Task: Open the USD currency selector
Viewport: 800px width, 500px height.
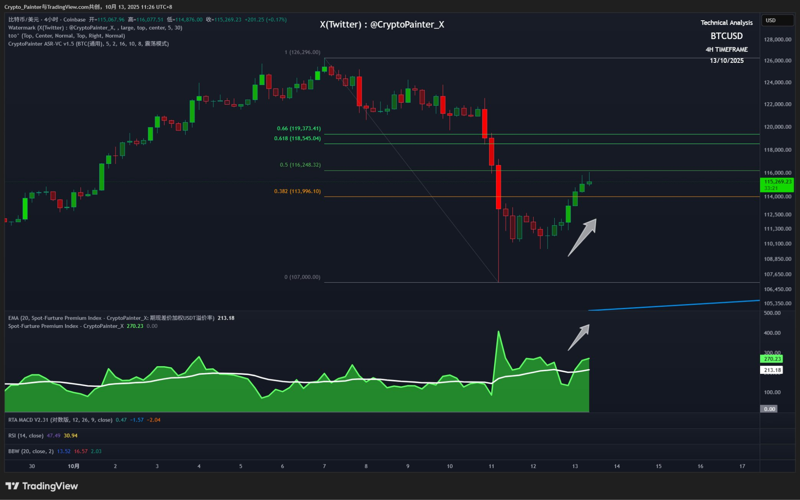Action: click(x=777, y=20)
